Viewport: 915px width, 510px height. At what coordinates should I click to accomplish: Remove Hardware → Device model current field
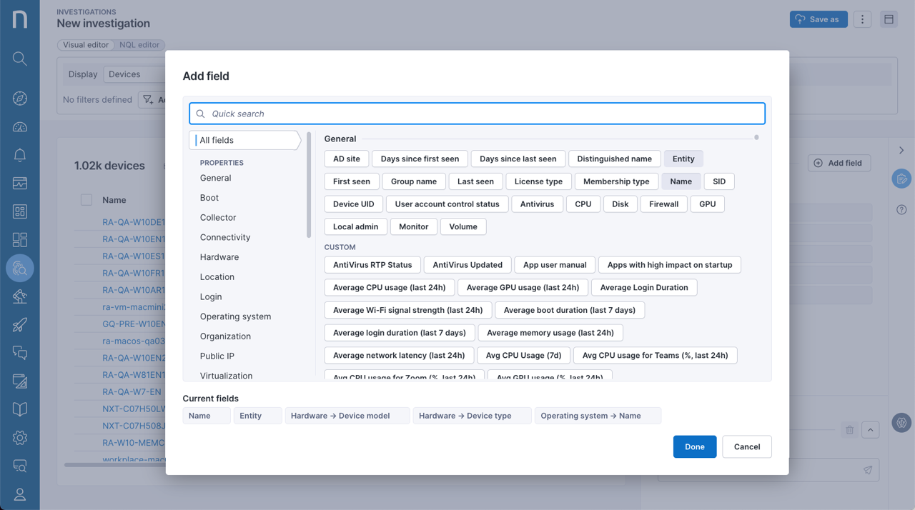click(347, 416)
